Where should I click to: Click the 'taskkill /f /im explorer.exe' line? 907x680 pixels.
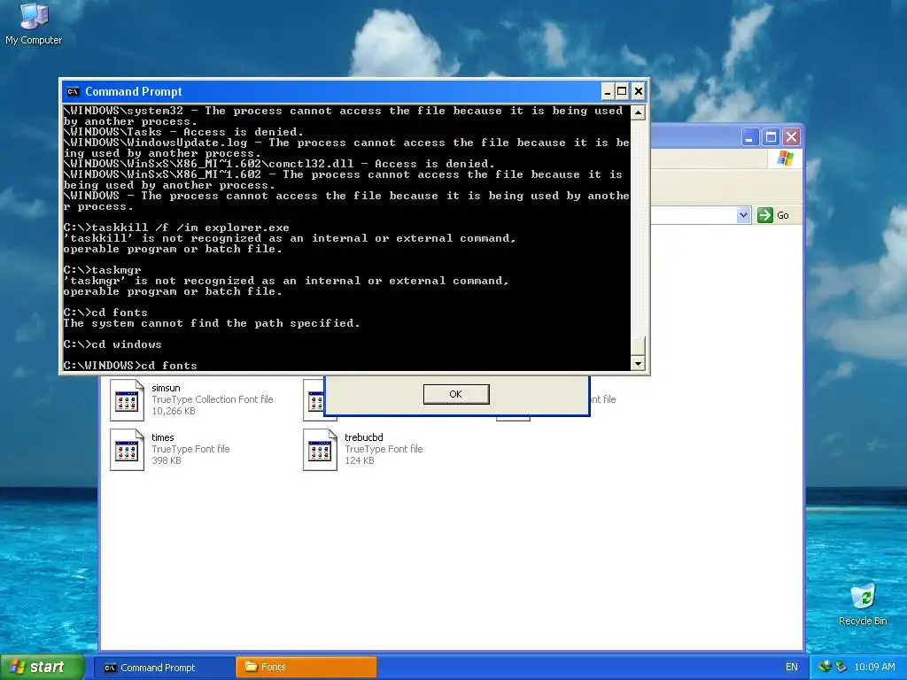click(x=176, y=228)
